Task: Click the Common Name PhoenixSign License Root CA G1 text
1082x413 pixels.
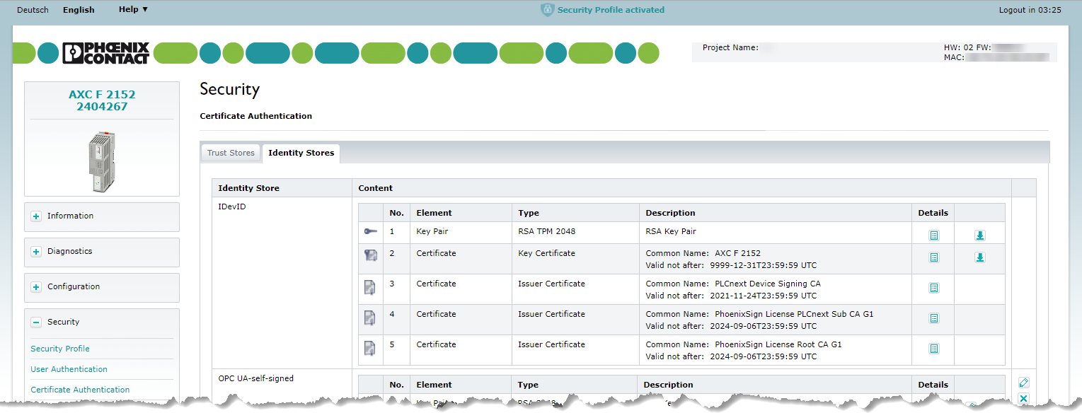Action: click(x=744, y=344)
